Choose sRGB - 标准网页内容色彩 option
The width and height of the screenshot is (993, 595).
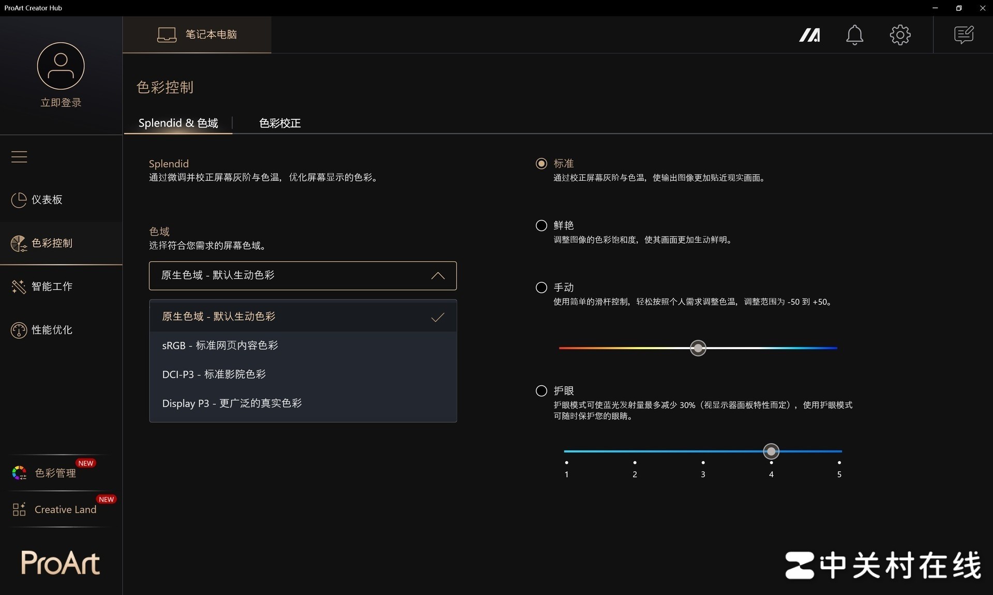pyautogui.click(x=303, y=346)
